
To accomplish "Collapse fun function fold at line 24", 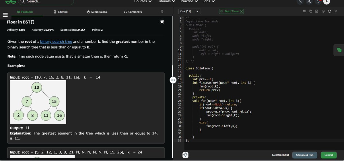I will coord(183,101).
